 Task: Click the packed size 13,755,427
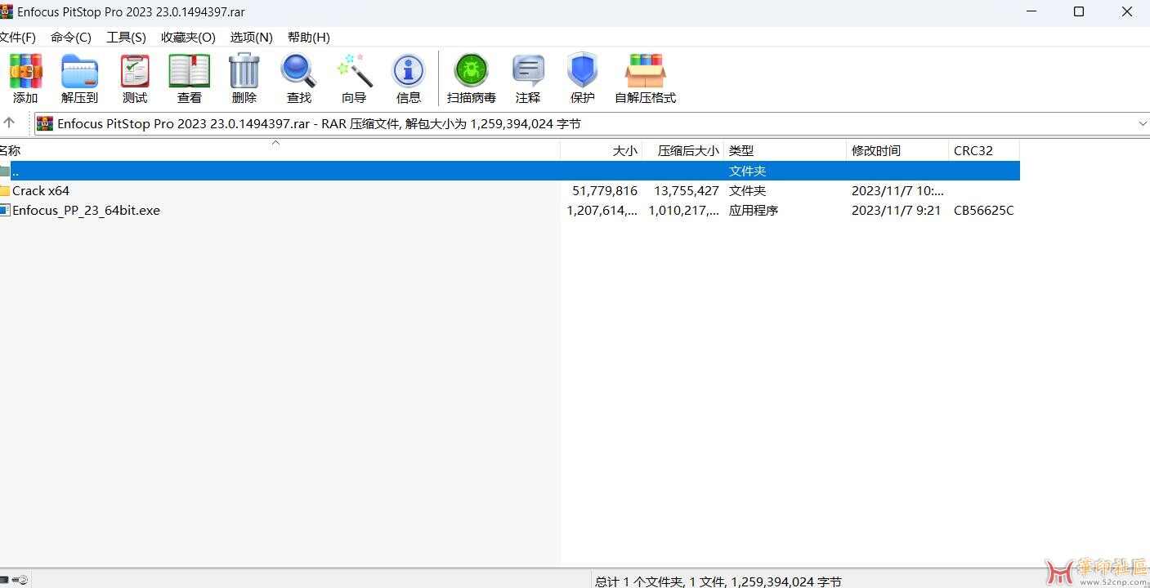point(687,191)
